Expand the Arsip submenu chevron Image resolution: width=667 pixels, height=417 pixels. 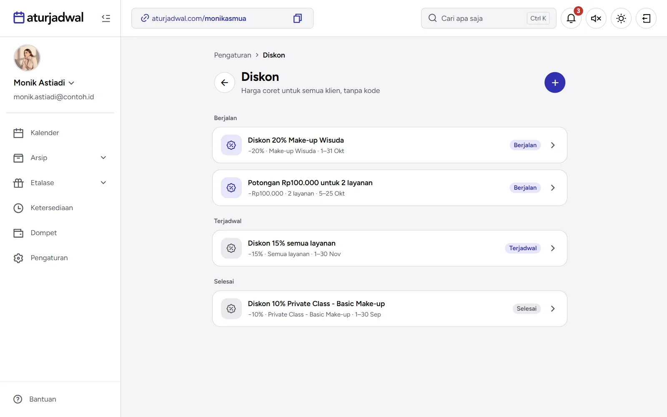pos(103,158)
